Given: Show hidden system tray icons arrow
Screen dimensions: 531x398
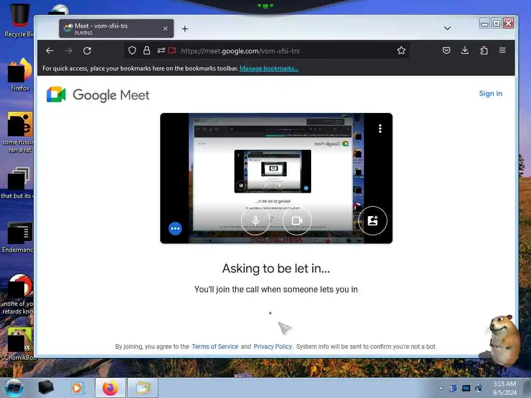Looking at the screenshot, I should coord(441,388).
